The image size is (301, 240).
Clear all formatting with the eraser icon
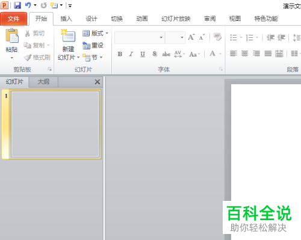(x=217, y=37)
